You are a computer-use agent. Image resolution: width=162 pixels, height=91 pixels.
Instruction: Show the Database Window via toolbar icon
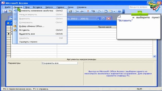coord(106,11)
